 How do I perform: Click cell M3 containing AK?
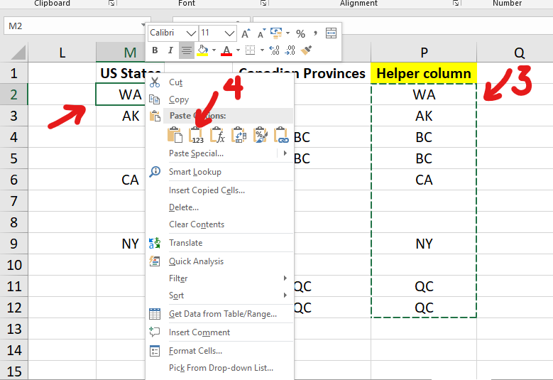tap(121, 116)
